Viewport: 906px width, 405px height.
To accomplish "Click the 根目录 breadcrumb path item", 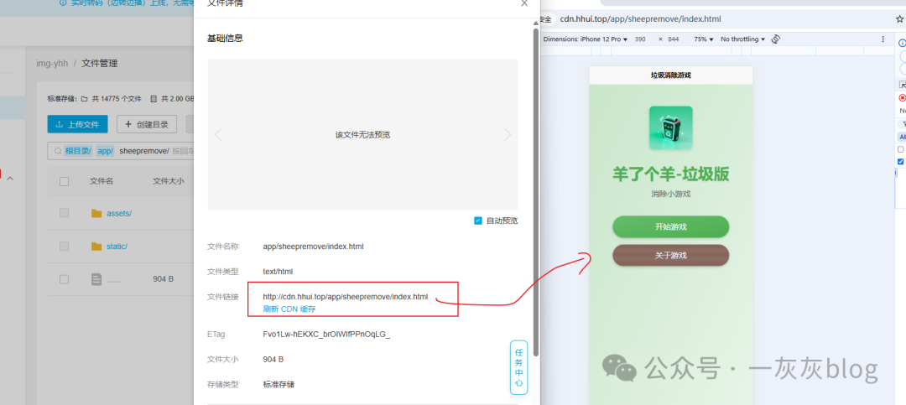I will tap(79, 151).
